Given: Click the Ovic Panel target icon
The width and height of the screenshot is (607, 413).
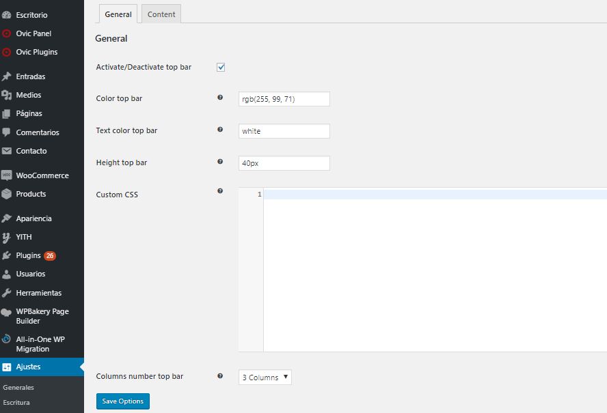Looking at the screenshot, I should pos(7,33).
